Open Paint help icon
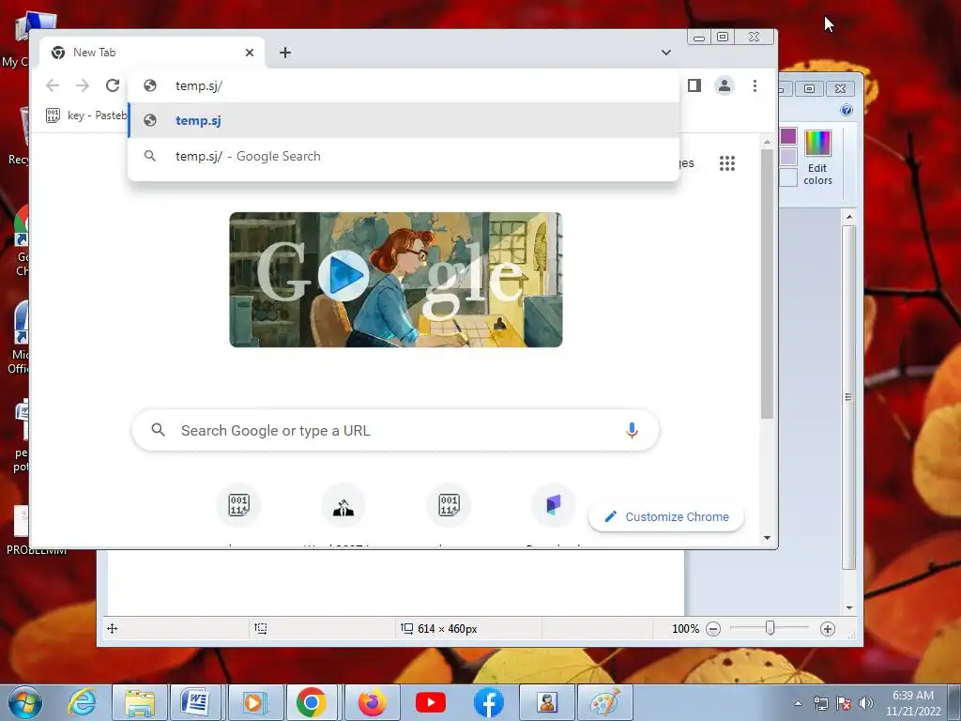961x721 pixels. click(847, 110)
